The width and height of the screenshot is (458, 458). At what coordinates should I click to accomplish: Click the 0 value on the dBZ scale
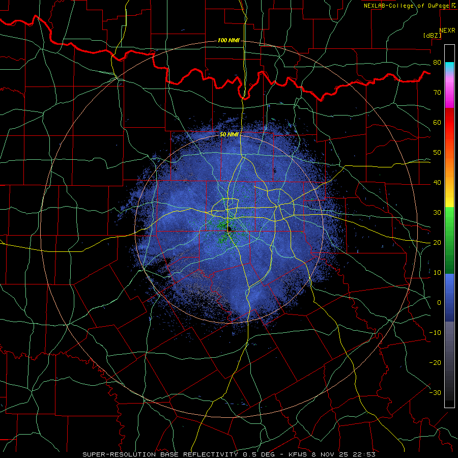point(439,303)
